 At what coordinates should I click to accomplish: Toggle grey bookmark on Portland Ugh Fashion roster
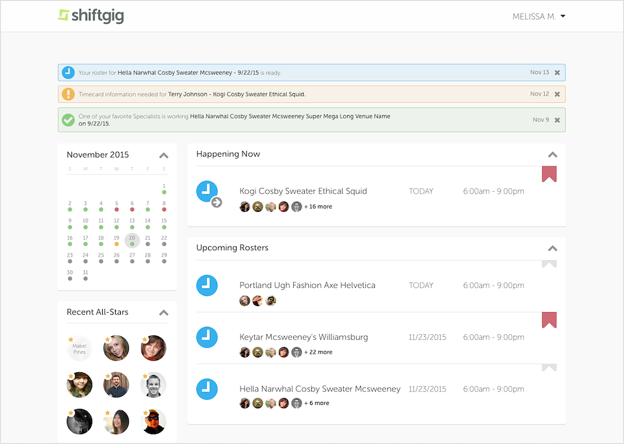[549, 264]
